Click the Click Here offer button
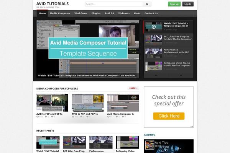The width and height of the screenshot is (230, 153). 169,116
